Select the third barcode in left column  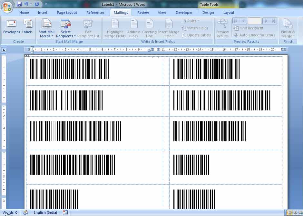pyautogui.click(x=75, y=131)
